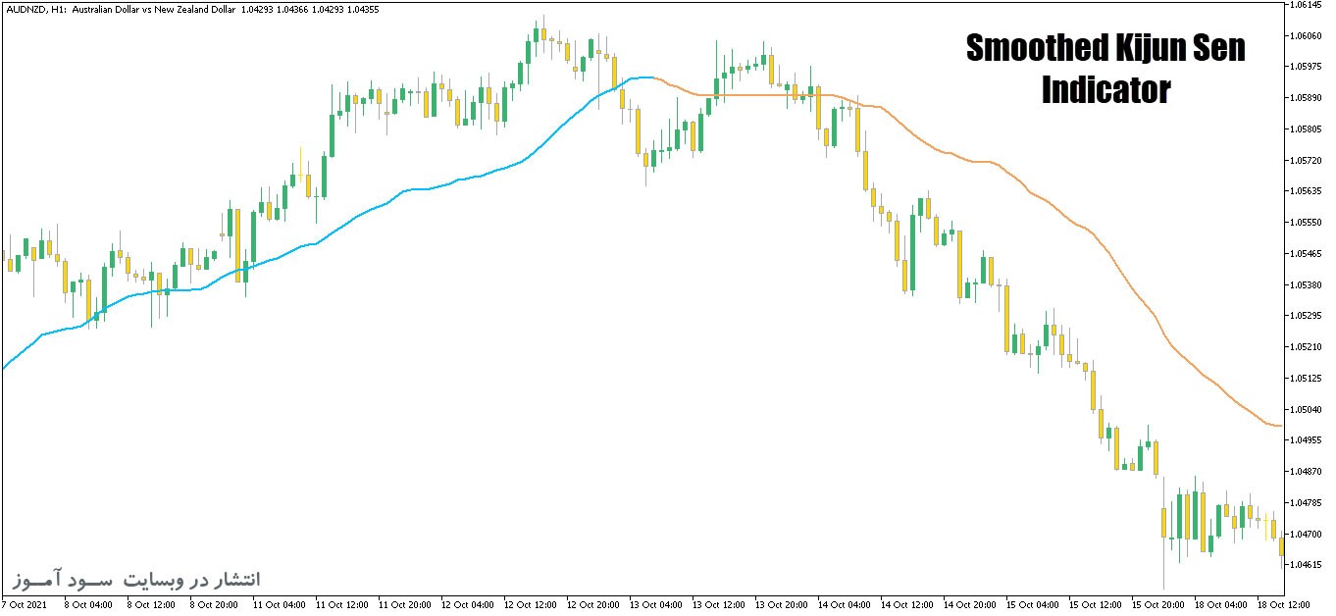This screenshot has height=616, width=1336.
Task: Select the 18 Oct 12:00 time marker
Action: (1285, 605)
